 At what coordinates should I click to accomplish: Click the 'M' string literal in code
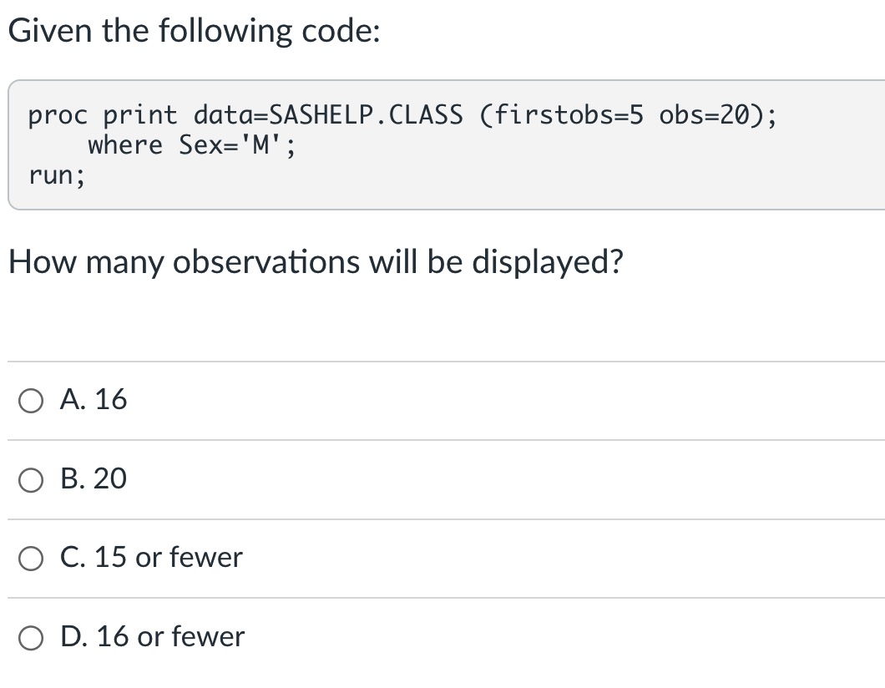[260, 144]
